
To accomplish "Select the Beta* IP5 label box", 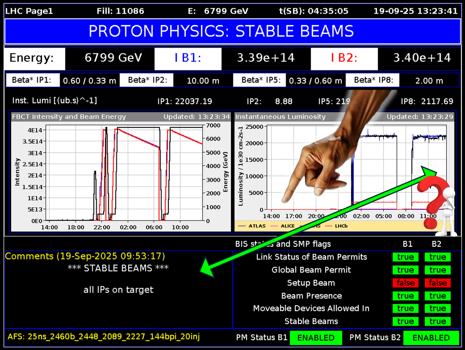I will point(260,80).
